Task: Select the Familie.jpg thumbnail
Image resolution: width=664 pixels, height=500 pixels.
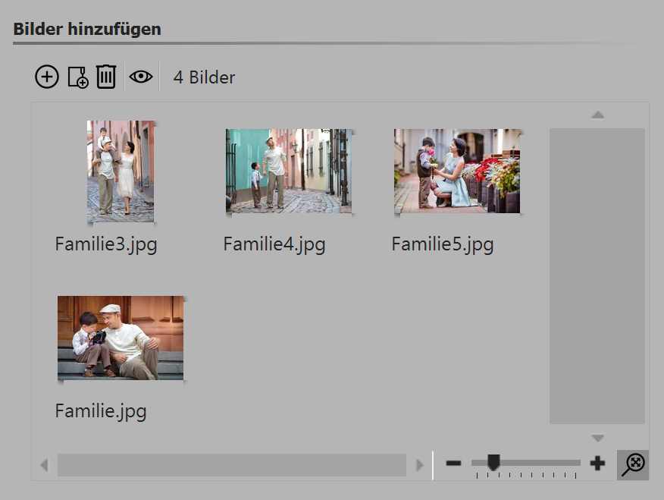Action: click(121, 338)
